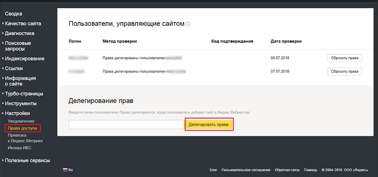Image resolution: width=378 pixels, height=177 pixels.
Task: Select the date 06.07.2018 cell
Action: (280, 58)
